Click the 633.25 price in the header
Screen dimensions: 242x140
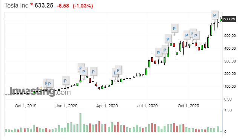pos(44,6)
